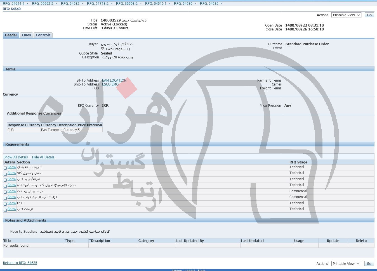This screenshot has height=271, width=377.
Task: Expand plus icon for HSE row
Action: coord(5,204)
